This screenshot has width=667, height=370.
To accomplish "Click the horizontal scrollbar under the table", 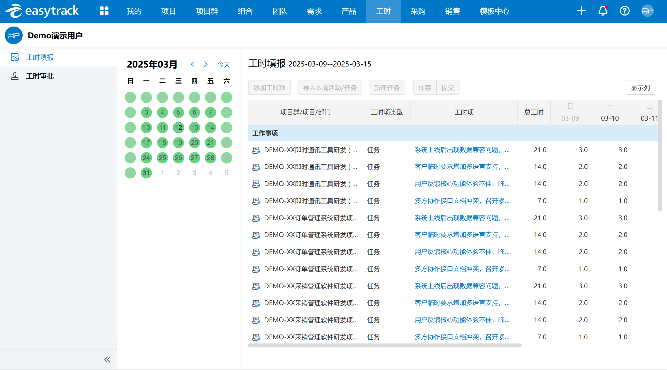I will (x=384, y=345).
